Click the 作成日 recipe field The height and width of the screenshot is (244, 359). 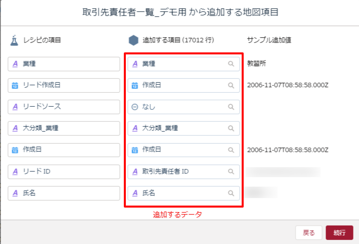point(64,150)
